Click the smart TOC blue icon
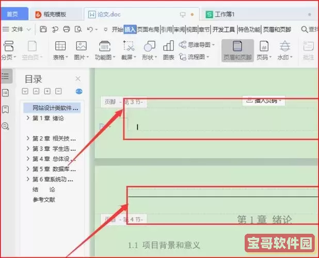This screenshot has width=319, height=258. tap(79, 91)
